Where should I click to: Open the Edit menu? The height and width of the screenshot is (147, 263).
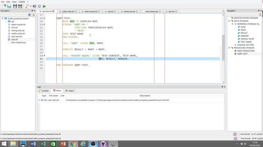pos(8,2)
